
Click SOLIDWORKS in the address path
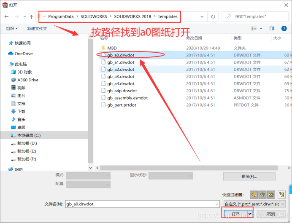(x=94, y=16)
